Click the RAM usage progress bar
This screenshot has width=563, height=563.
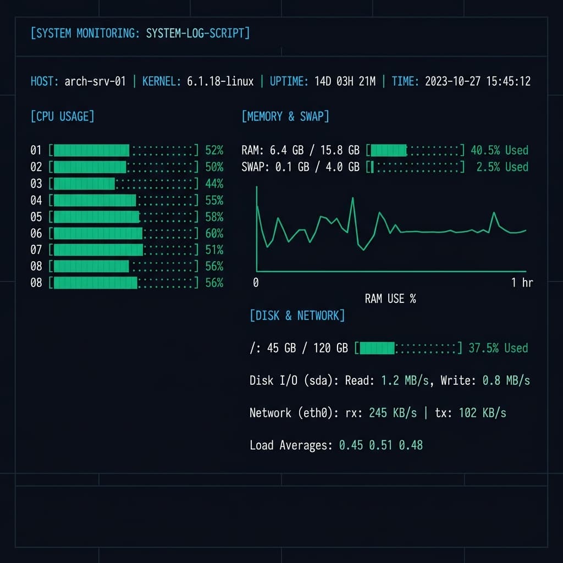pos(416,150)
